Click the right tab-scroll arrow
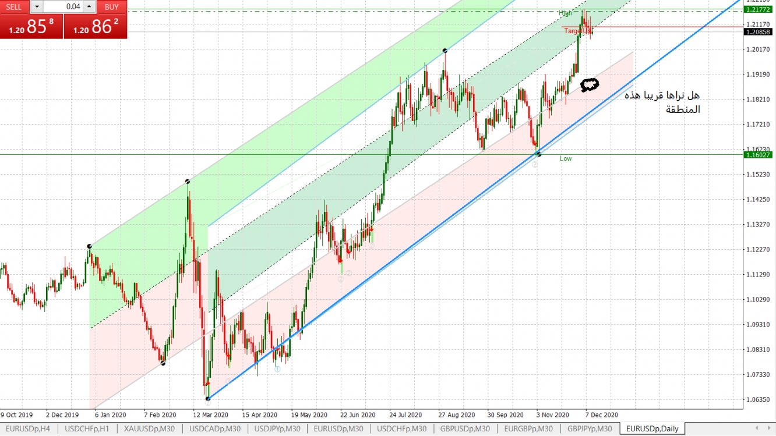Screen dimensions: 776x436 pyautogui.click(x=768, y=429)
